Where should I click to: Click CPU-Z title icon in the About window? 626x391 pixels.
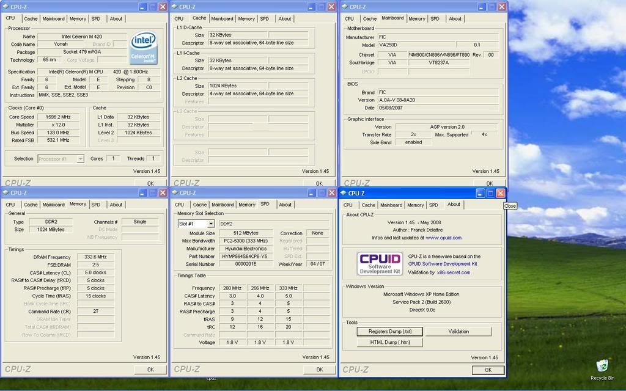tap(343, 193)
